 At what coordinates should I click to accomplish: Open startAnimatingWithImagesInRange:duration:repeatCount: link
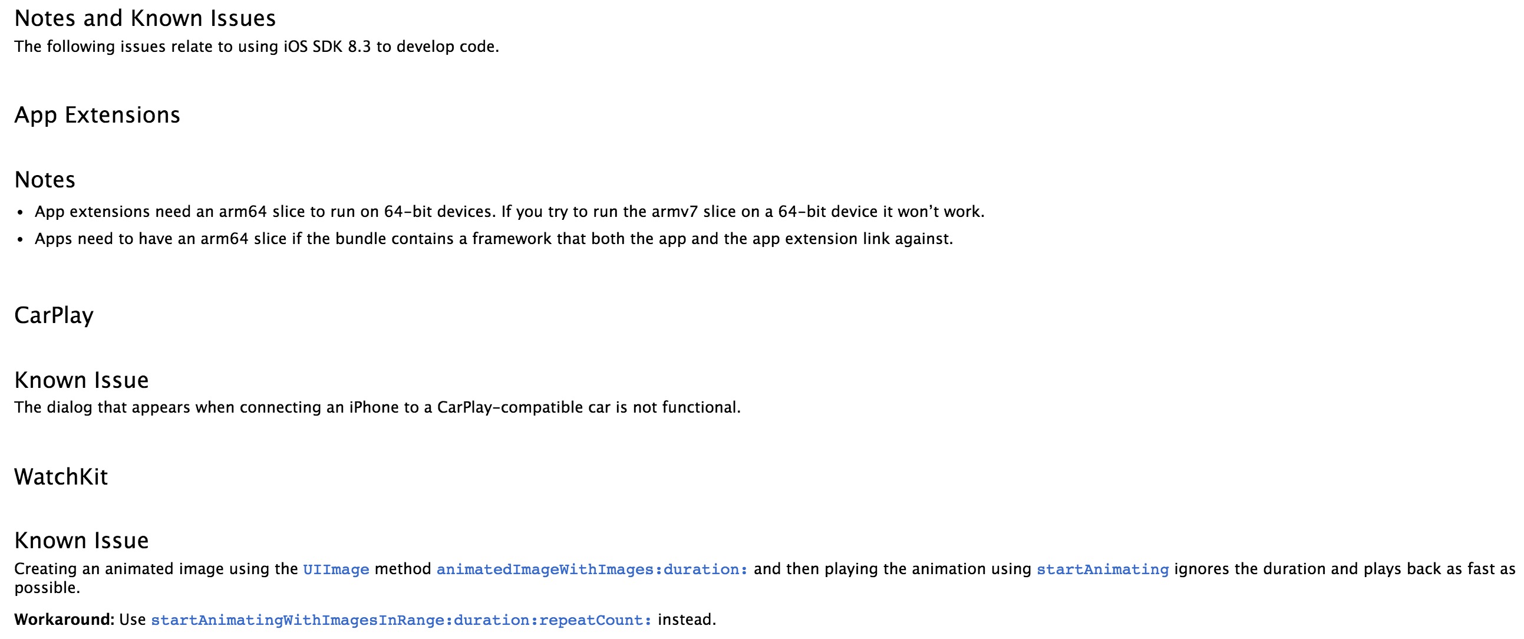pyautogui.click(x=401, y=620)
